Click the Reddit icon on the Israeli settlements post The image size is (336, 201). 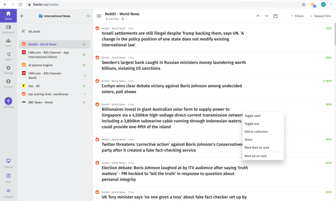pyautogui.click(x=97, y=28)
